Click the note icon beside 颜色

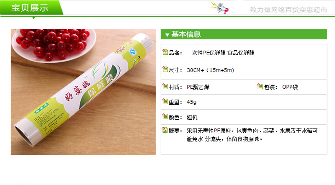(165, 116)
